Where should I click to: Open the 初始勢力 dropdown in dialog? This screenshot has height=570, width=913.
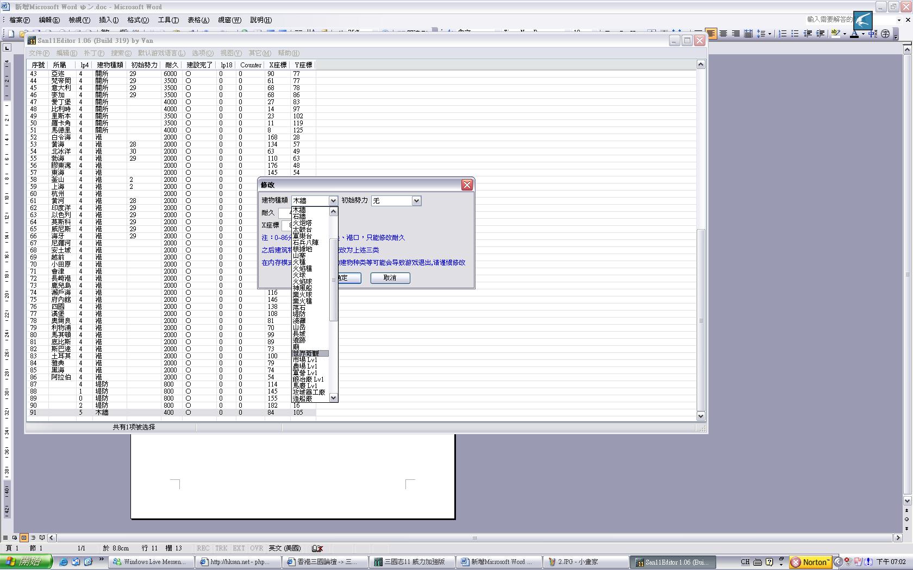(416, 201)
